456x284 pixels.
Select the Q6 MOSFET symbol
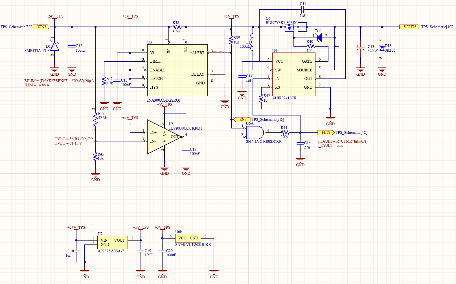293,28
